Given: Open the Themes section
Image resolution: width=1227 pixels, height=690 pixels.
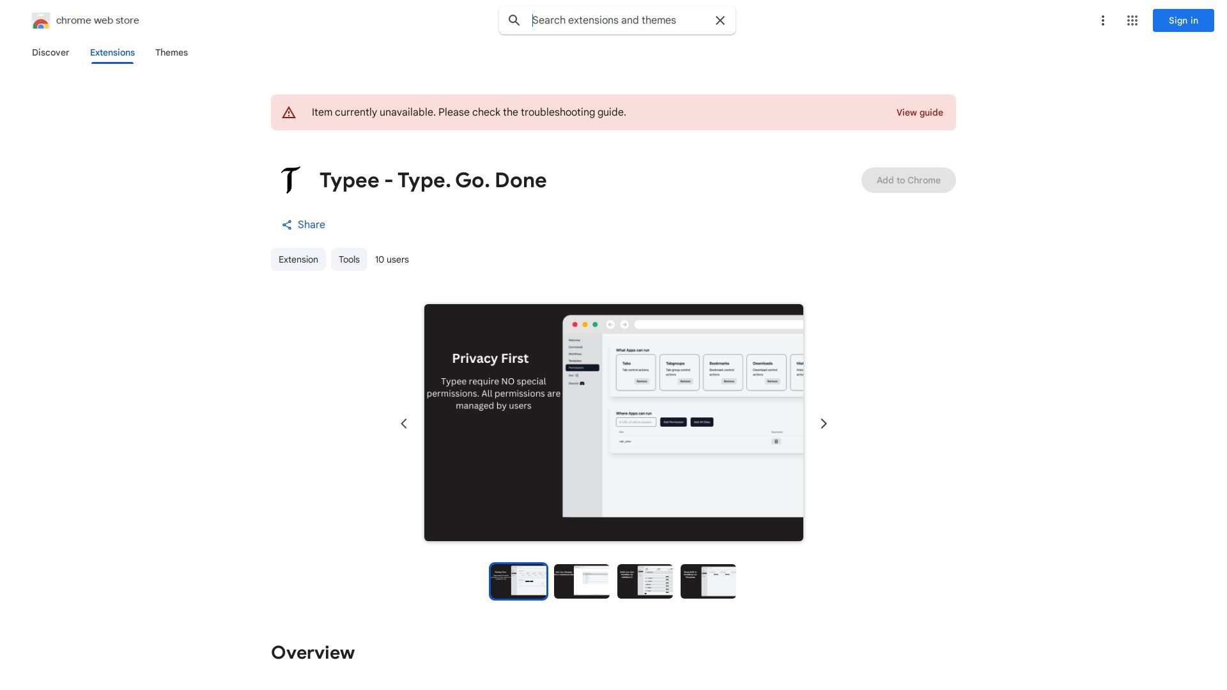Looking at the screenshot, I should pos(171,52).
